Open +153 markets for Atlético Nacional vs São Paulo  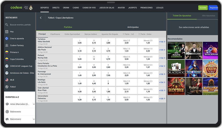click(x=162, y=50)
